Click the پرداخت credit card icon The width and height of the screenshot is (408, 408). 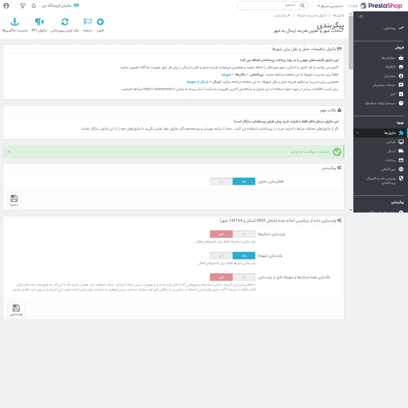point(401,160)
